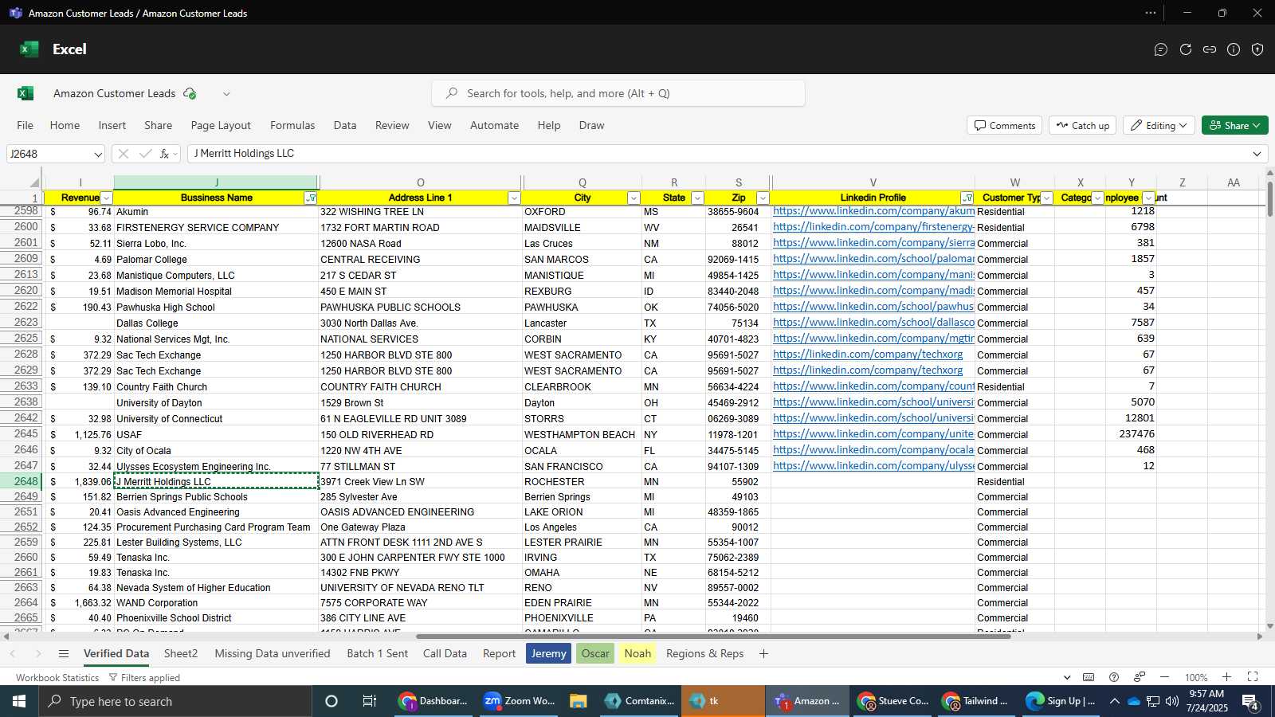The width and height of the screenshot is (1275, 717).
Task: Open Windows Start menu
Action: pos(19,701)
